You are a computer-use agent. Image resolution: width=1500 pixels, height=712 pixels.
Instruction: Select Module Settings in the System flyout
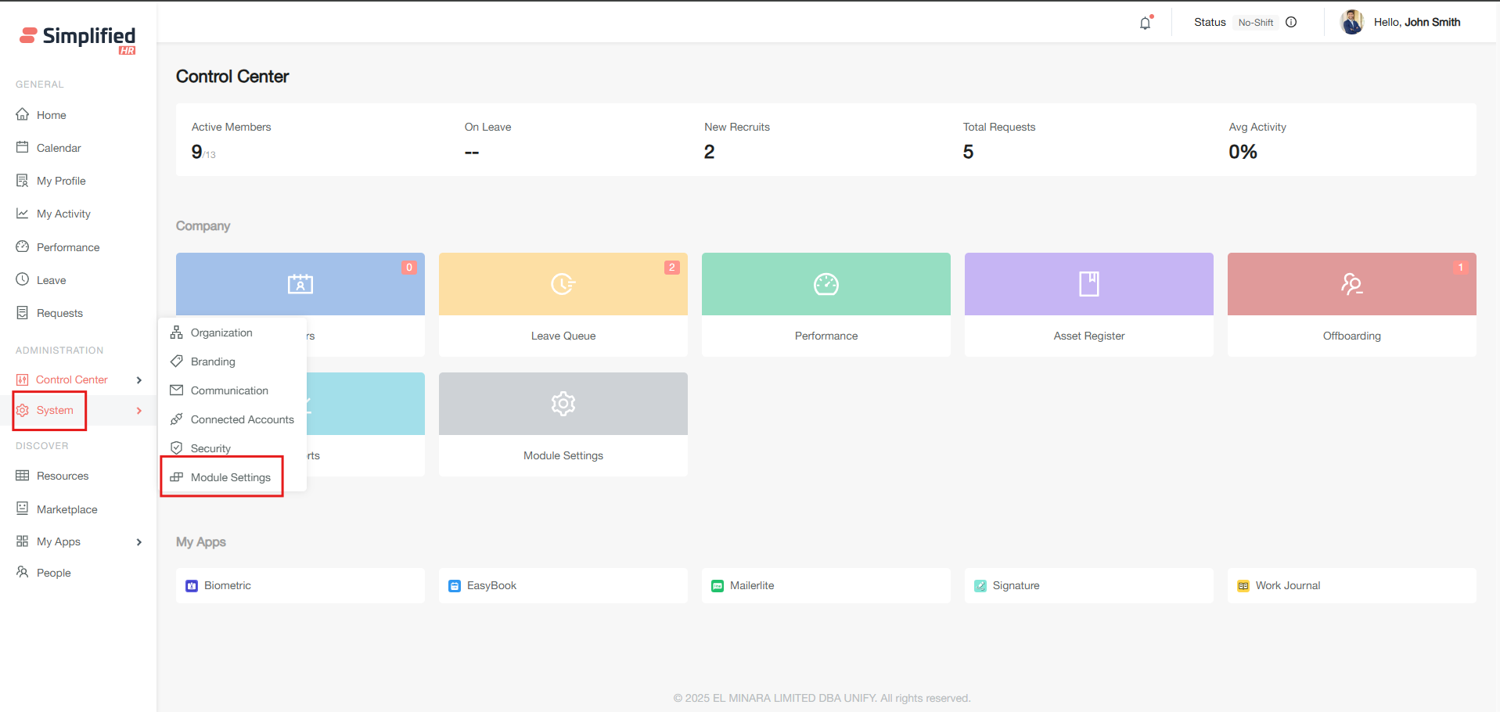click(x=230, y=477)
